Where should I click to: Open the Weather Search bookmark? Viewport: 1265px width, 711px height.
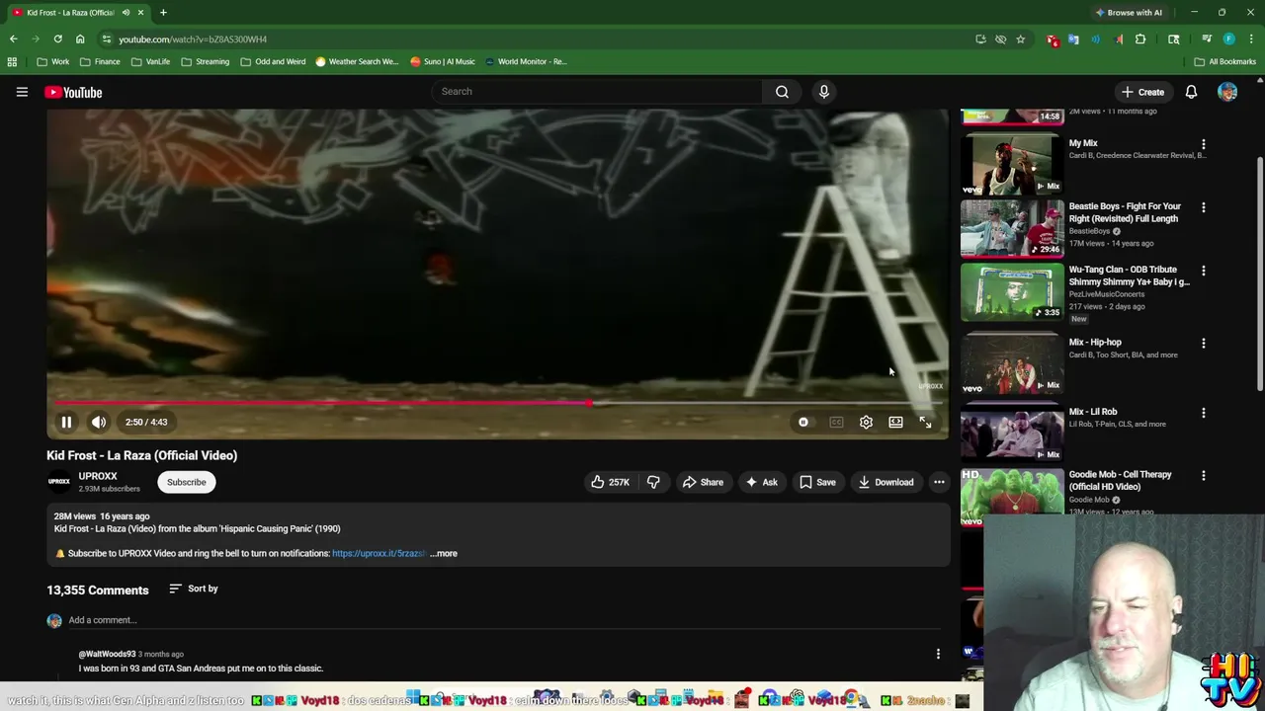[x=356, y=61]
